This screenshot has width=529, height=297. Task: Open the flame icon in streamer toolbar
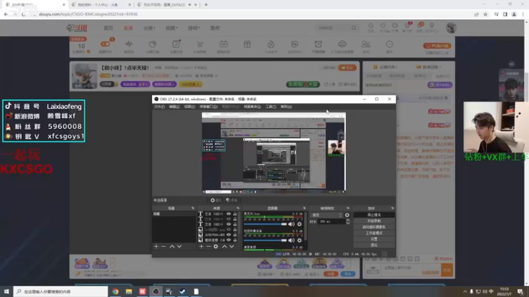(271, 44)
